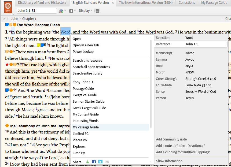This screenshot has height=167, width=231.
Task: Click the John 1:1–51 reference box
Action: [37, 11]
